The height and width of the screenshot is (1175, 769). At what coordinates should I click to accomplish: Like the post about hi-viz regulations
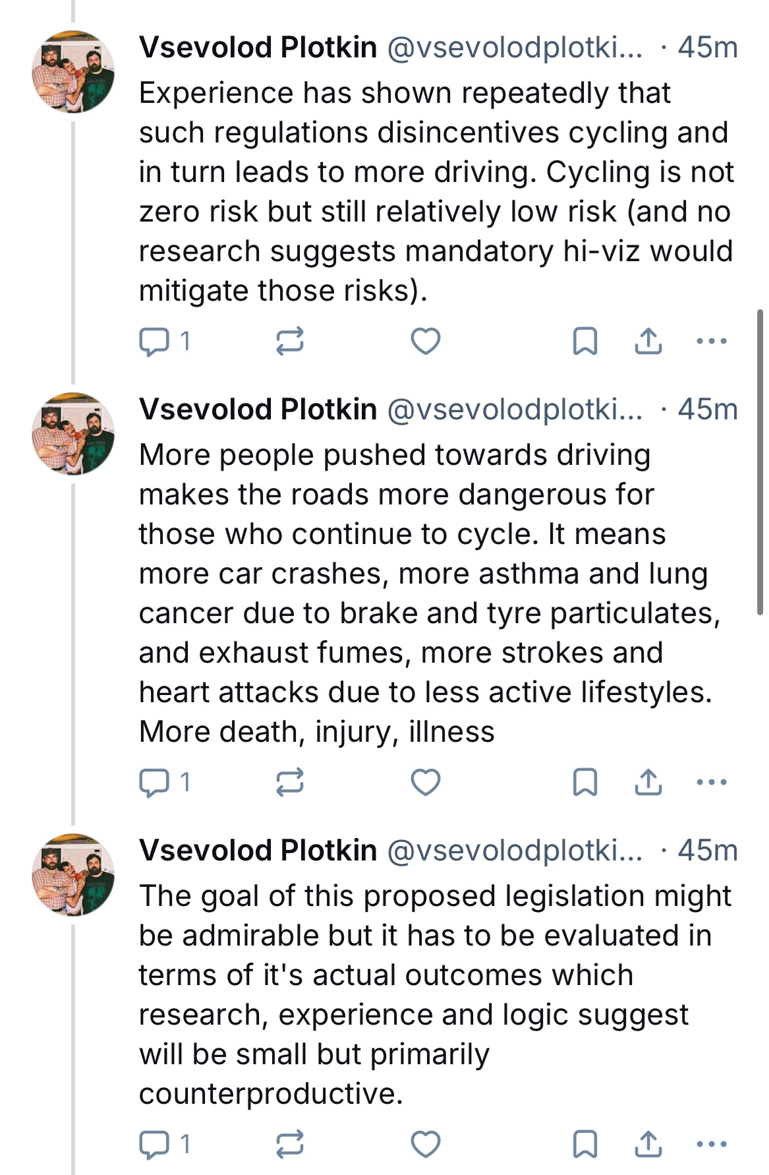(x=425, y=342)
